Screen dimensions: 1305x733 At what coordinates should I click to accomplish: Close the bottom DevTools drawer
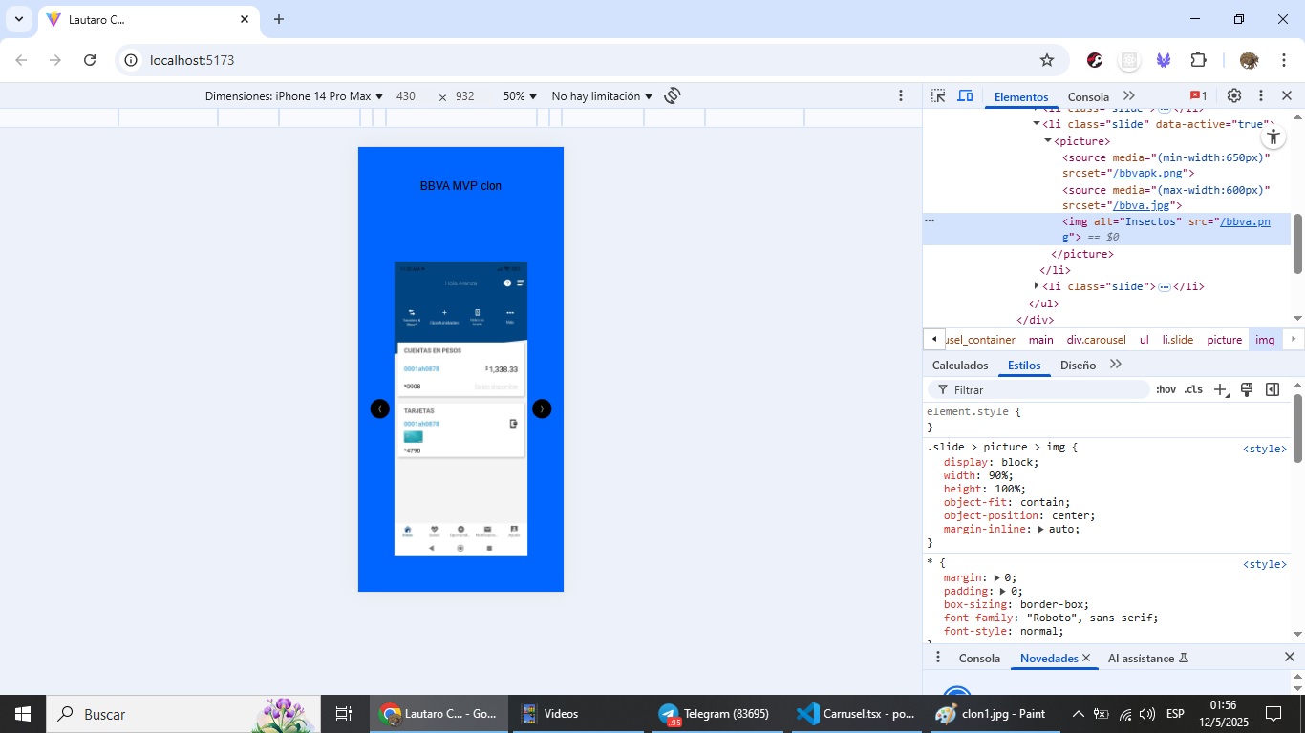coord(1289,658)
